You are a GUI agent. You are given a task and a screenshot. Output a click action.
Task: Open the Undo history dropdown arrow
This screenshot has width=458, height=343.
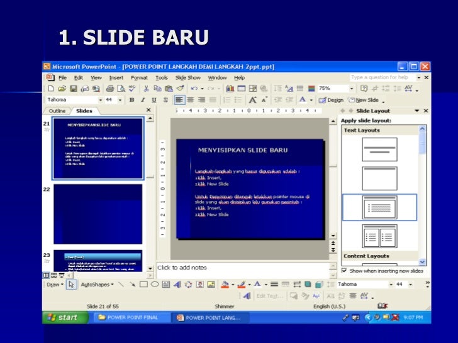[202, 89]
